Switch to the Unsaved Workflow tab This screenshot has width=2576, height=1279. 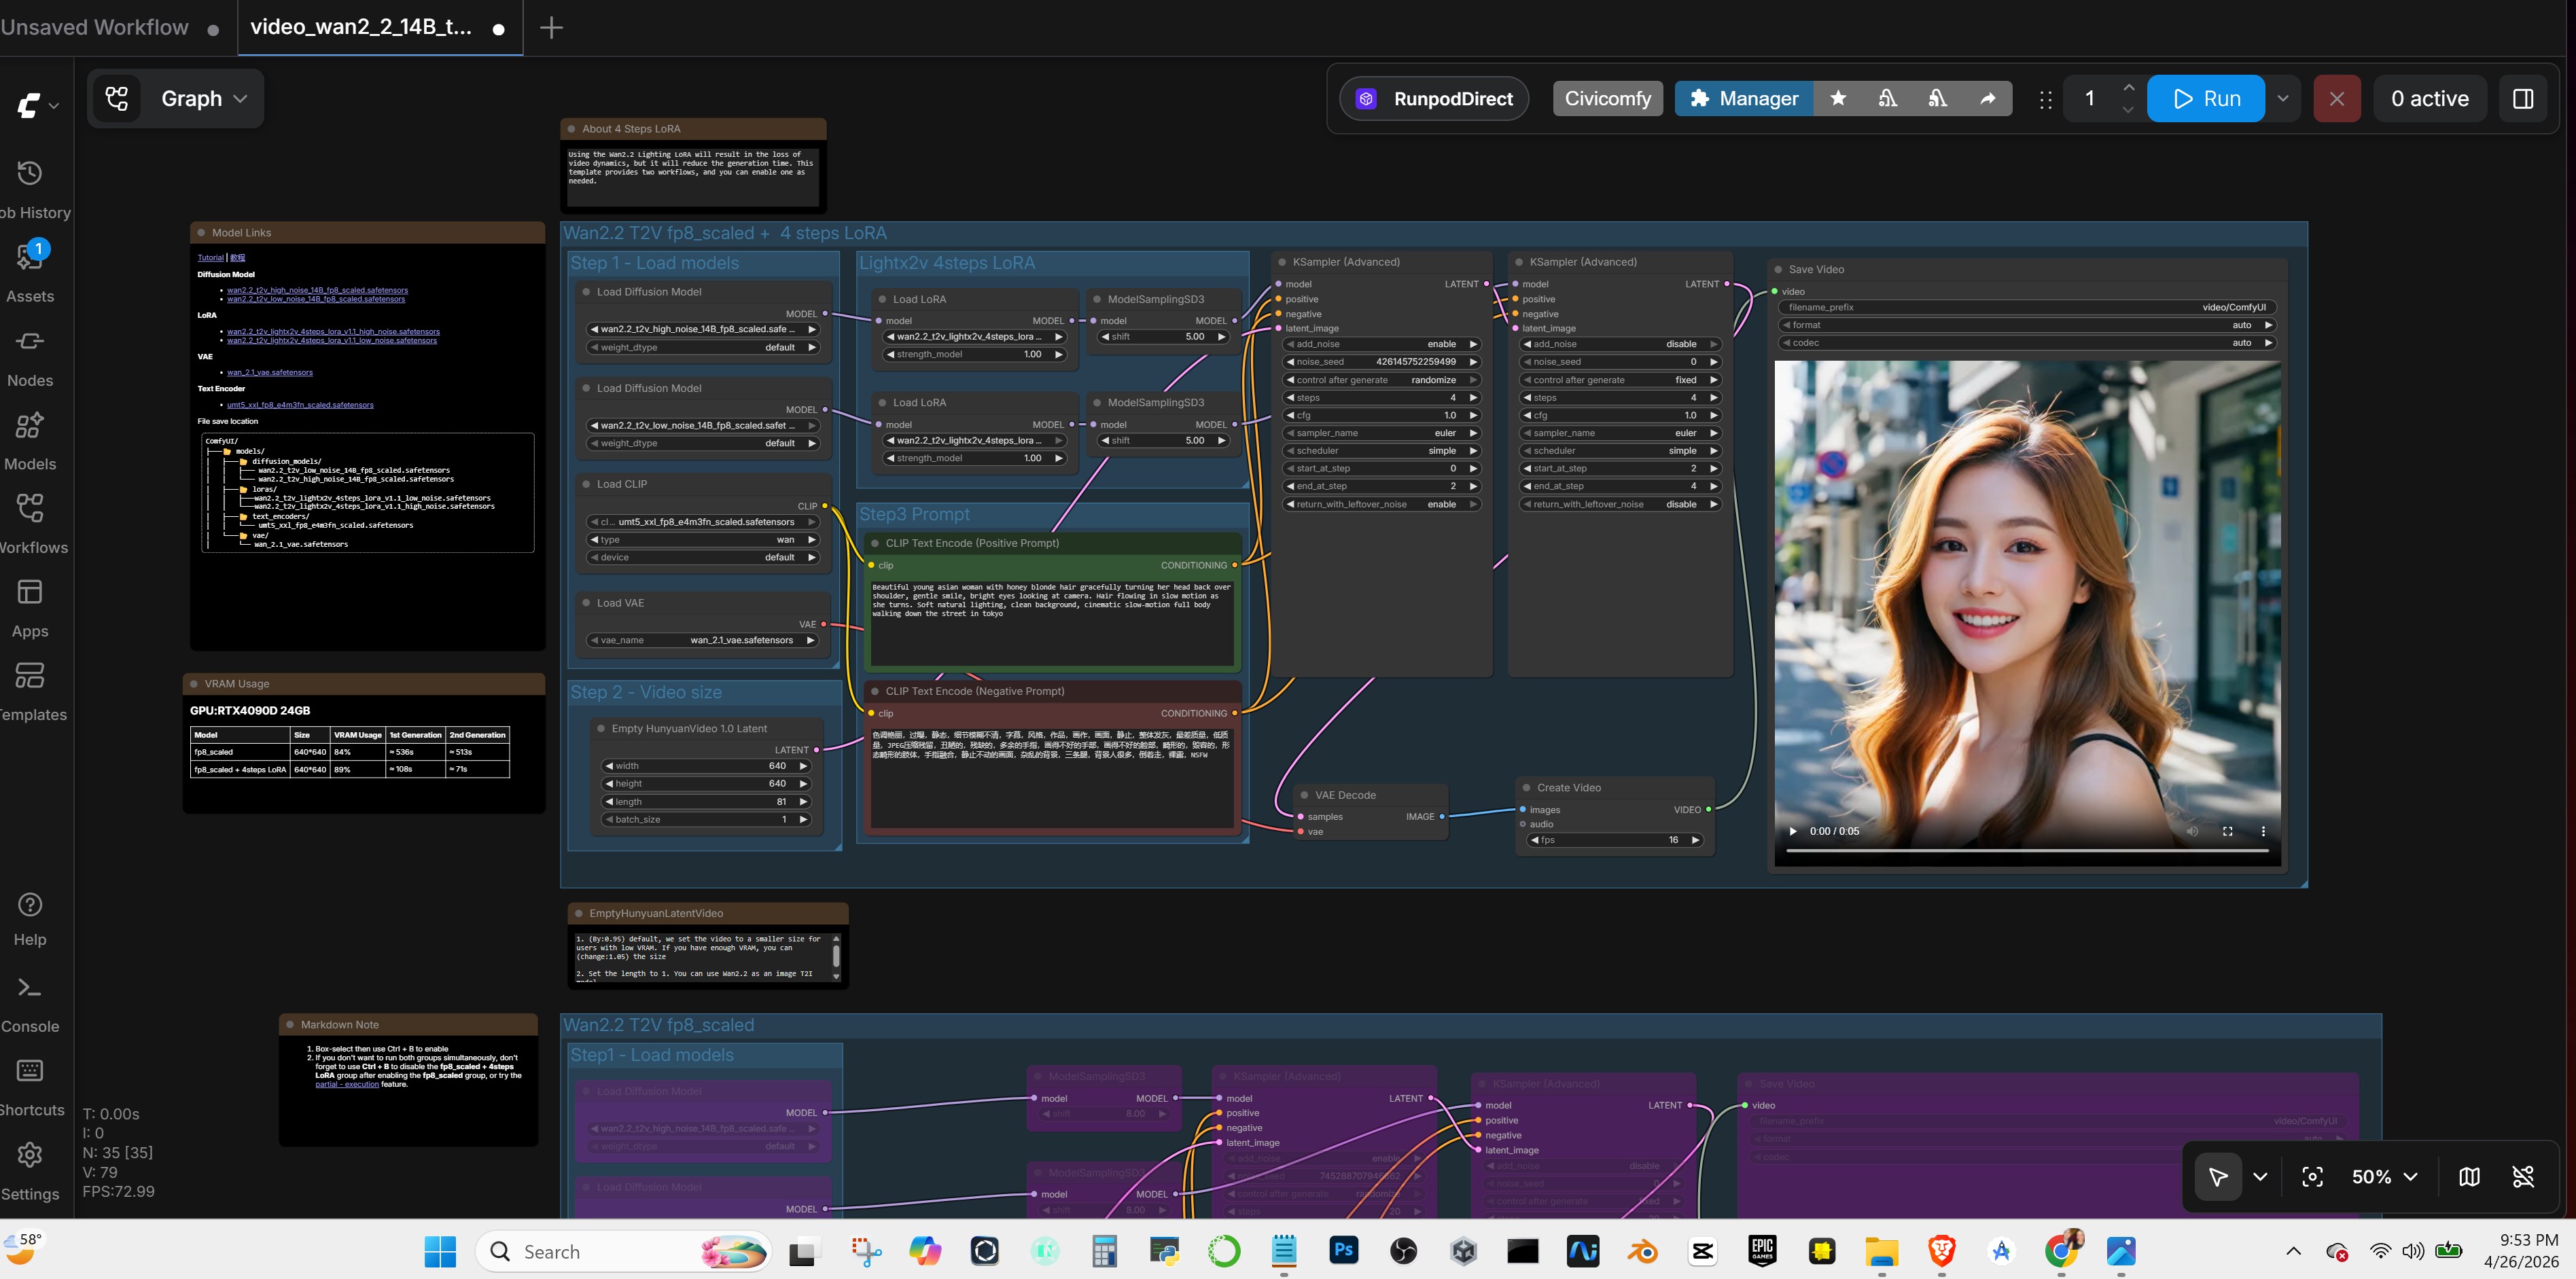tap(110, 27)
